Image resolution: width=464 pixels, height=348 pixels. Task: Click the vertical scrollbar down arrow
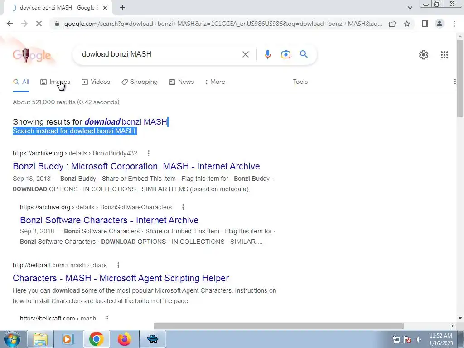pyautogui.click(x=460, y=318)
